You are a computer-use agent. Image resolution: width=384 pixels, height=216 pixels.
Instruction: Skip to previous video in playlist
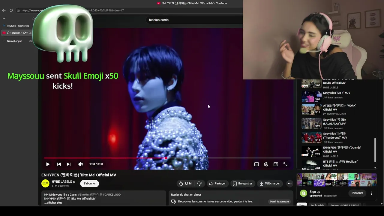(59, 164)
